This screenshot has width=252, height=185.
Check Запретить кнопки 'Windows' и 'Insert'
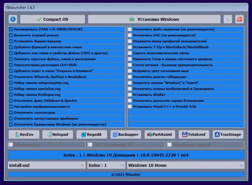pos(130,83)
